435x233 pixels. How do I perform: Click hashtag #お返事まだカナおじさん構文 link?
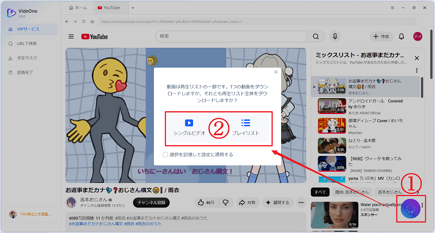coord(96,224)
